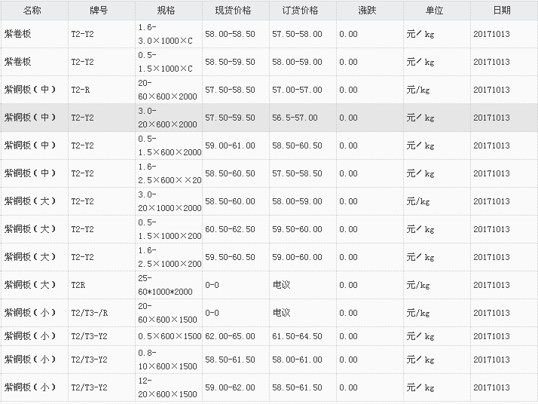
Task: Click the order price 57.00-57.00
Action: (297, 90)
